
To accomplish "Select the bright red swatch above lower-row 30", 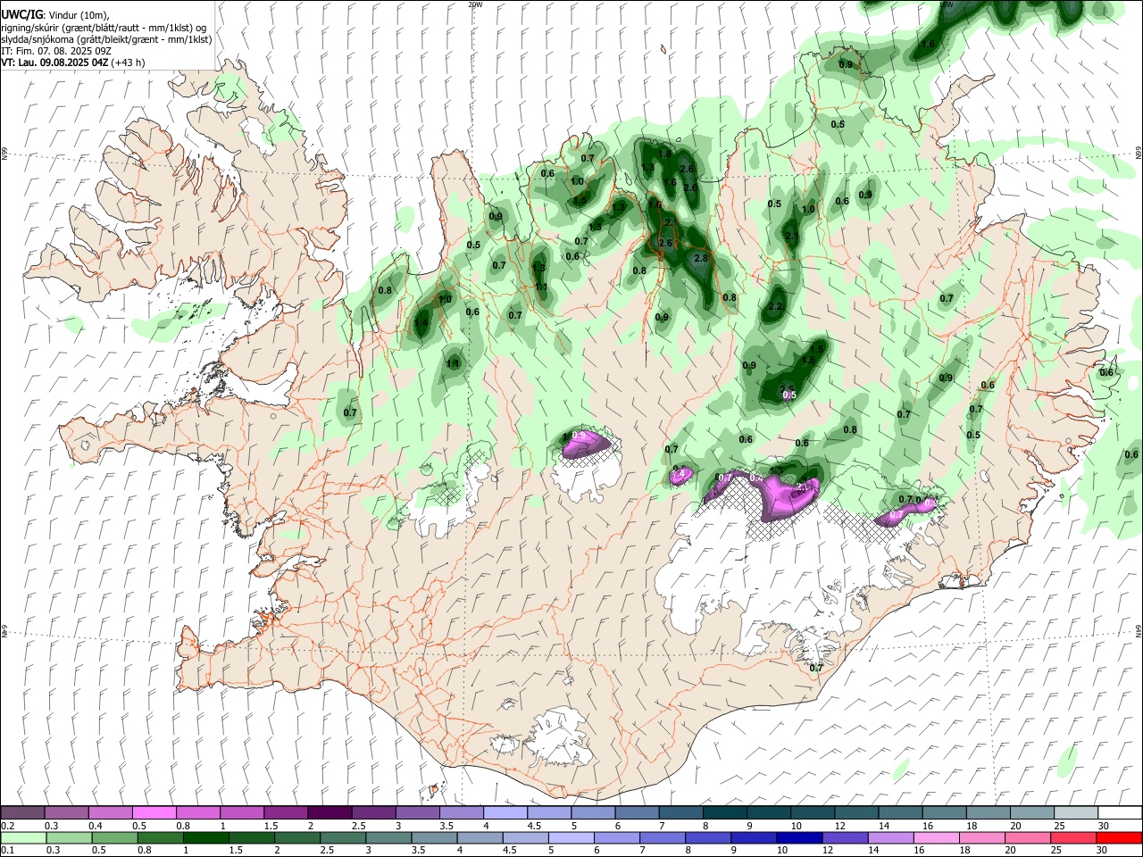I will [x=1118, y=837].
